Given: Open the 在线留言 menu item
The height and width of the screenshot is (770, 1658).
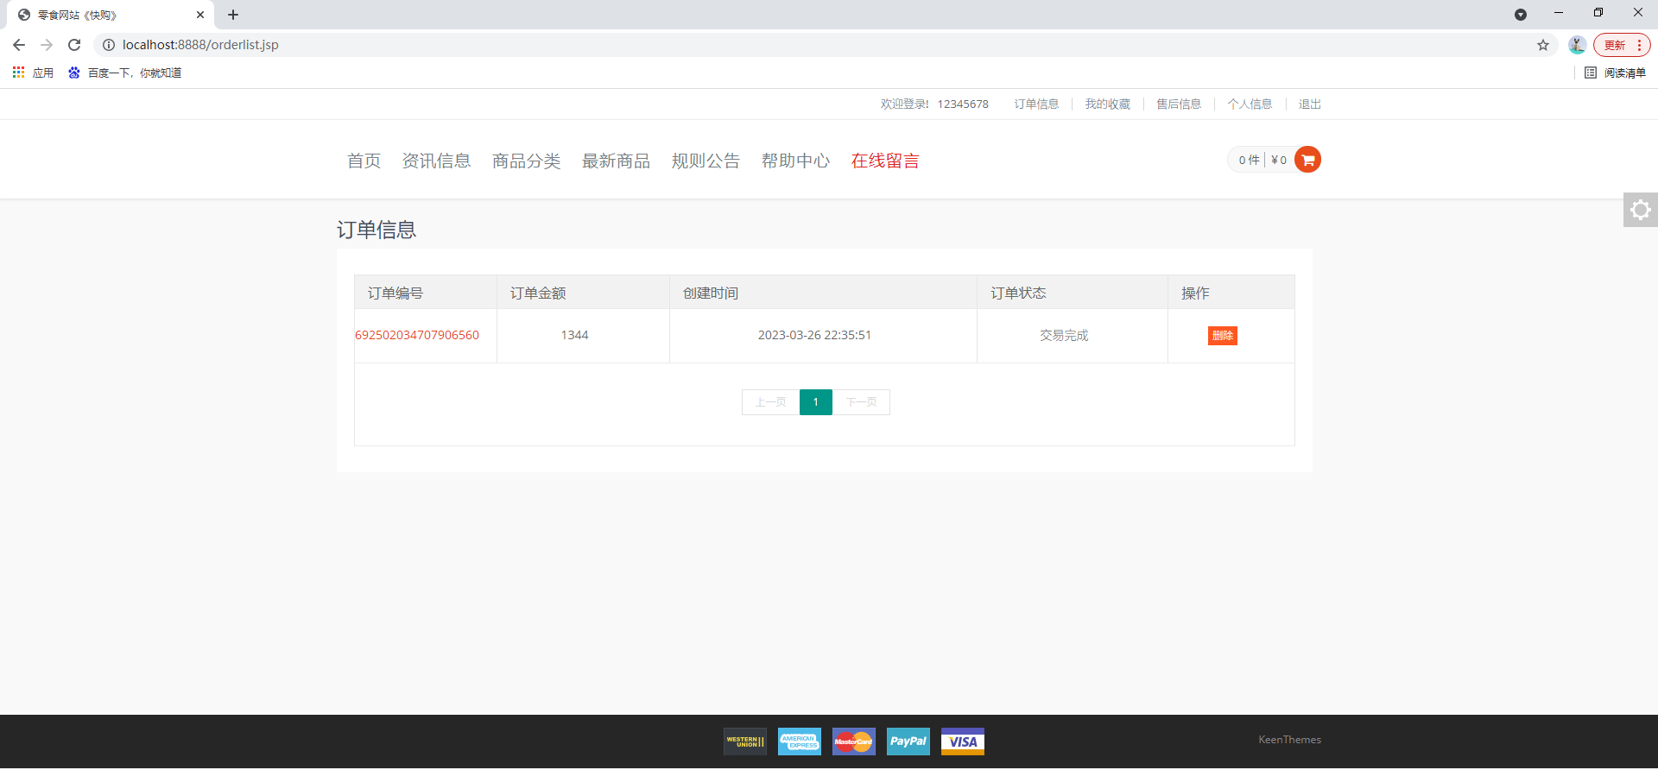Looking at the screenshot, I should coord(885,161).
